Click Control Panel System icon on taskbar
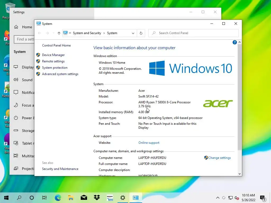Image resolution: width=271 pixels, height=203 pixels. coord(136,198)
